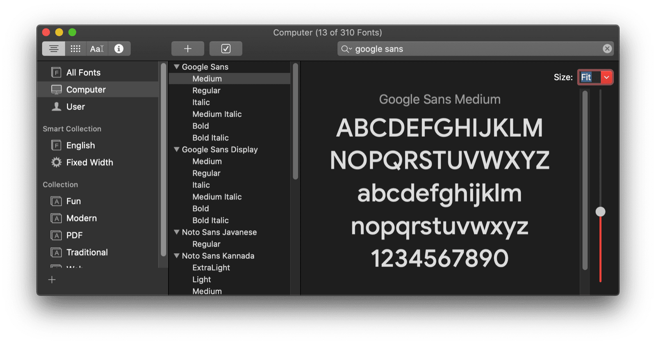Image resolution: width=656 pixels, height=344 pixels.
Task: Collapse Noto Sans Javanese family
Action: click(x=177, y=232)
